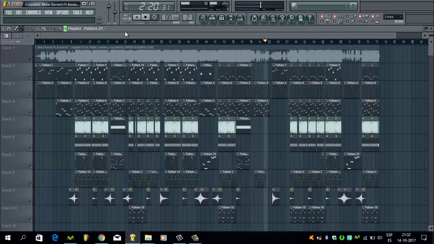Open the OPTIONS menu

62,13
